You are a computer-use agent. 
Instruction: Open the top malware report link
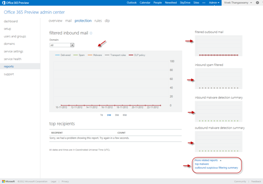click(202, 164)
